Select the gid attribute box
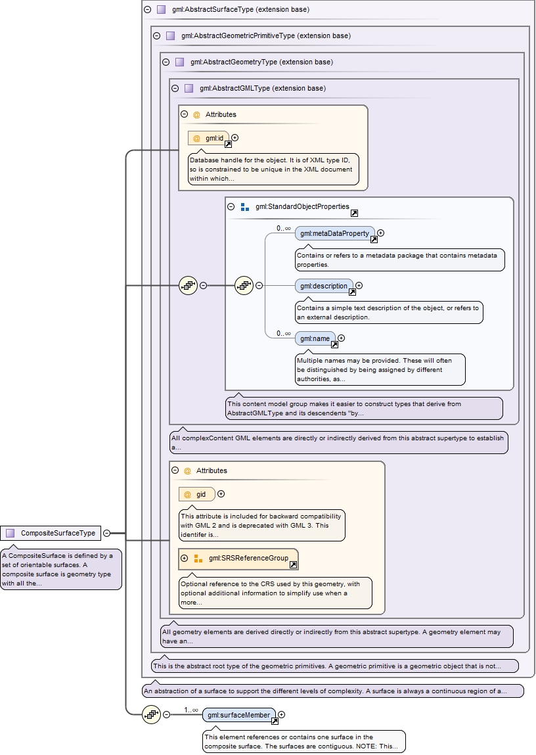This screenshot has width=536, height=755. pos(197,495)
